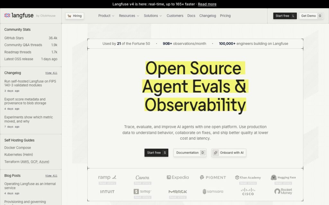Click the Get Demo button

tap(311, 16)
